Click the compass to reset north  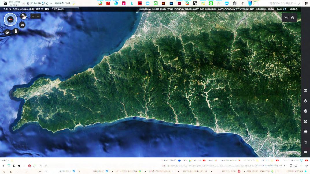click(x=10, y=19)
